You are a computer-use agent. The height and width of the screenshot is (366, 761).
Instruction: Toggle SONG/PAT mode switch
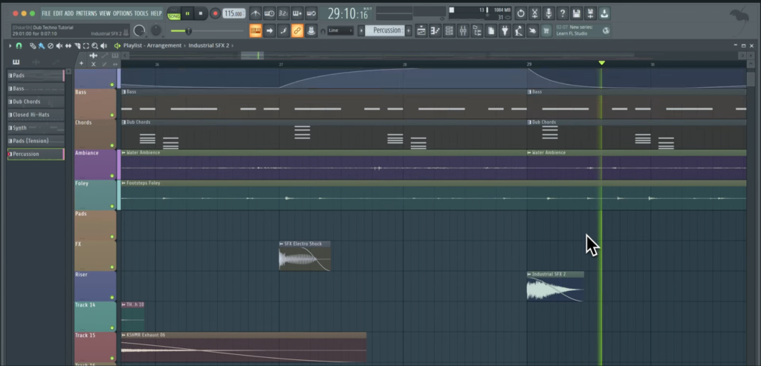pos(173,13)
